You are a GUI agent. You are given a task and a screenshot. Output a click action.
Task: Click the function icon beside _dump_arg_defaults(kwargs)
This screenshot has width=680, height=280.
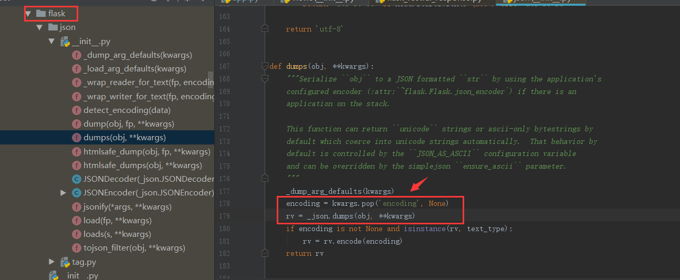[x=76, y=55]
